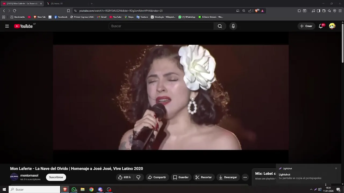
Task: Open montornasol channel avatar
Action: (14, 177)
